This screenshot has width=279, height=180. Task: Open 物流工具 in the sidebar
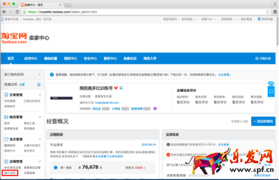(29, 123)
